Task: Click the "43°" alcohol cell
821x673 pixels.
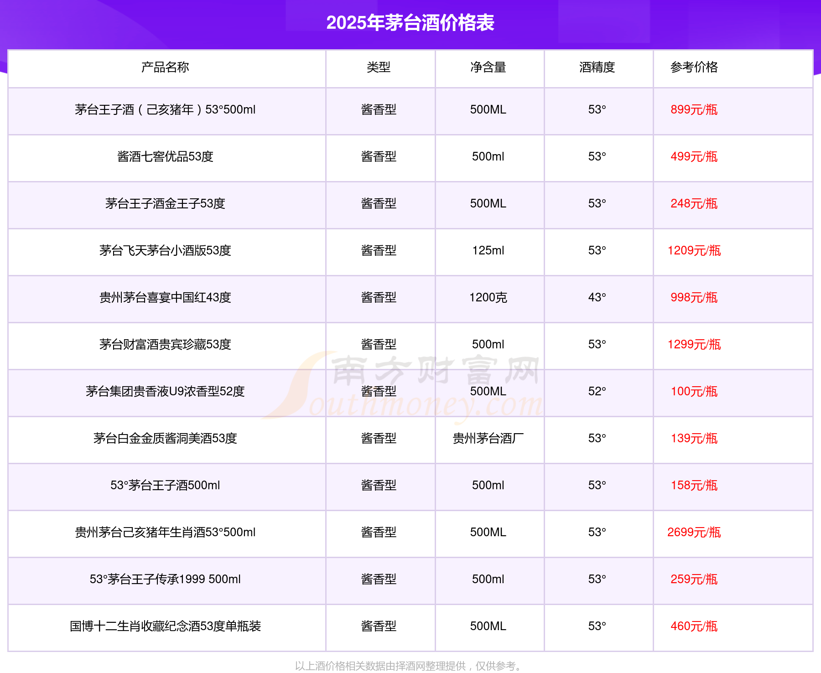Action: click(597, 297)
